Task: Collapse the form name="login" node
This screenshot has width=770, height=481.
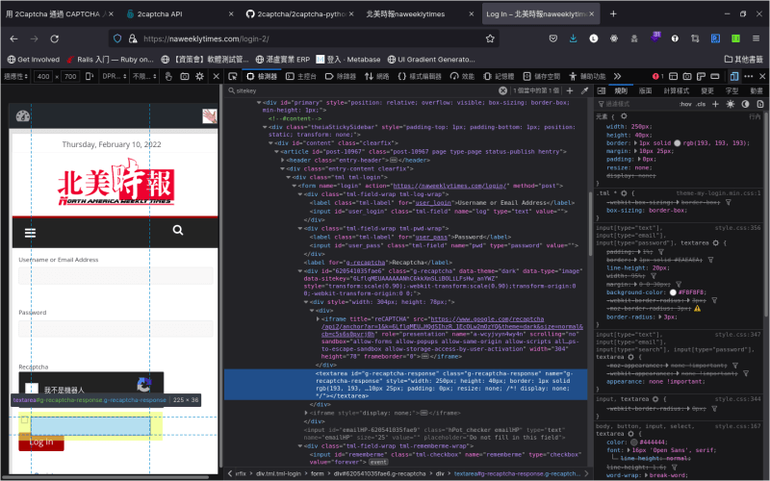Action: coord(295,186)
